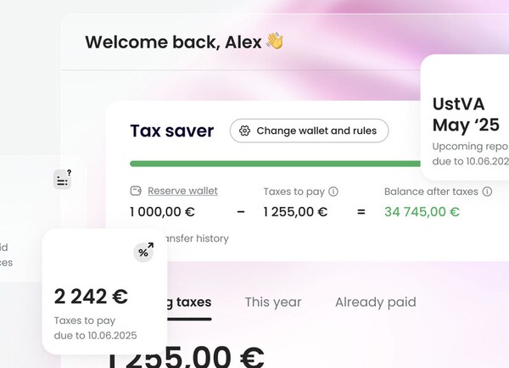The image size is (509, 368).
Task: Click the Tax saver heading
Action: (x=171, y=131)
